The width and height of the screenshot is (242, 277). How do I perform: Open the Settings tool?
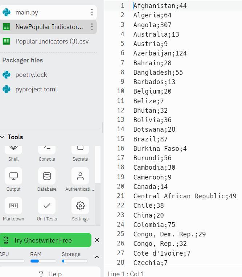coord(80,209)
